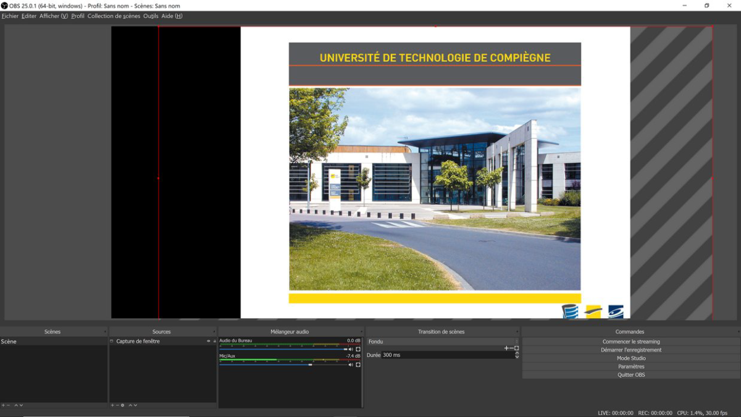Click the window-capture icon beside Capture de fenêtre

[x=112, y=341]
